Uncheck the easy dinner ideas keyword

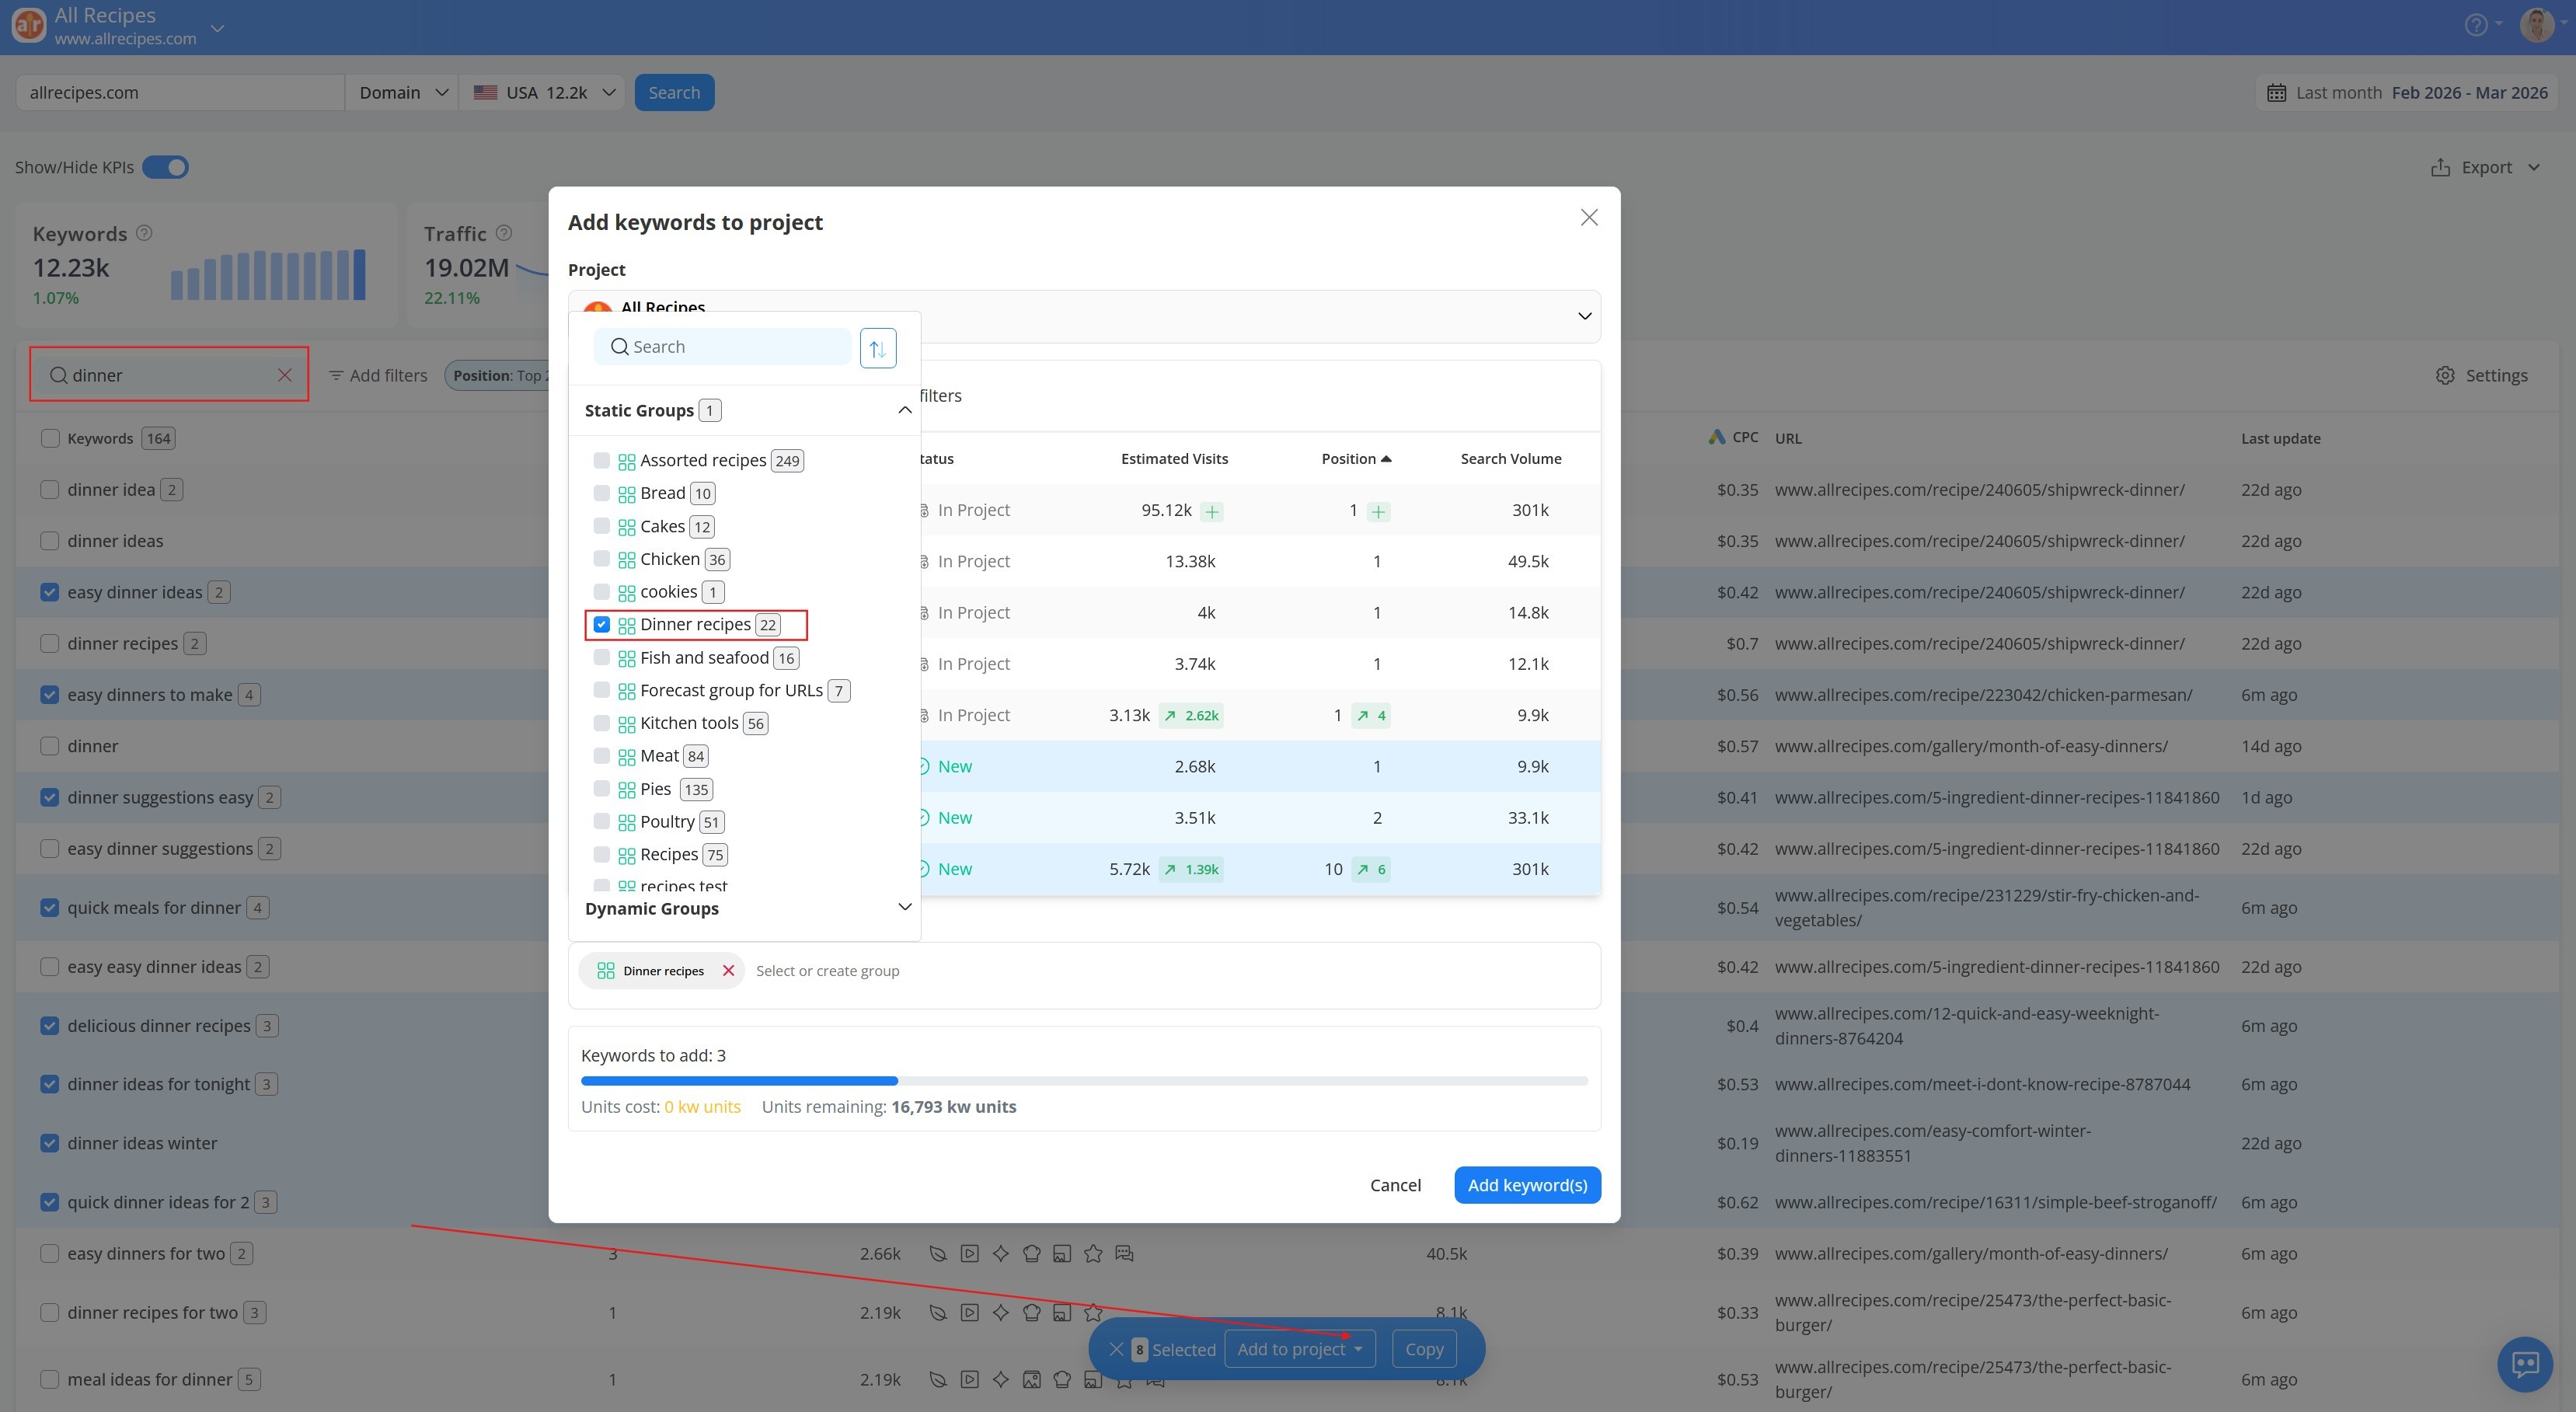[50, 592]
